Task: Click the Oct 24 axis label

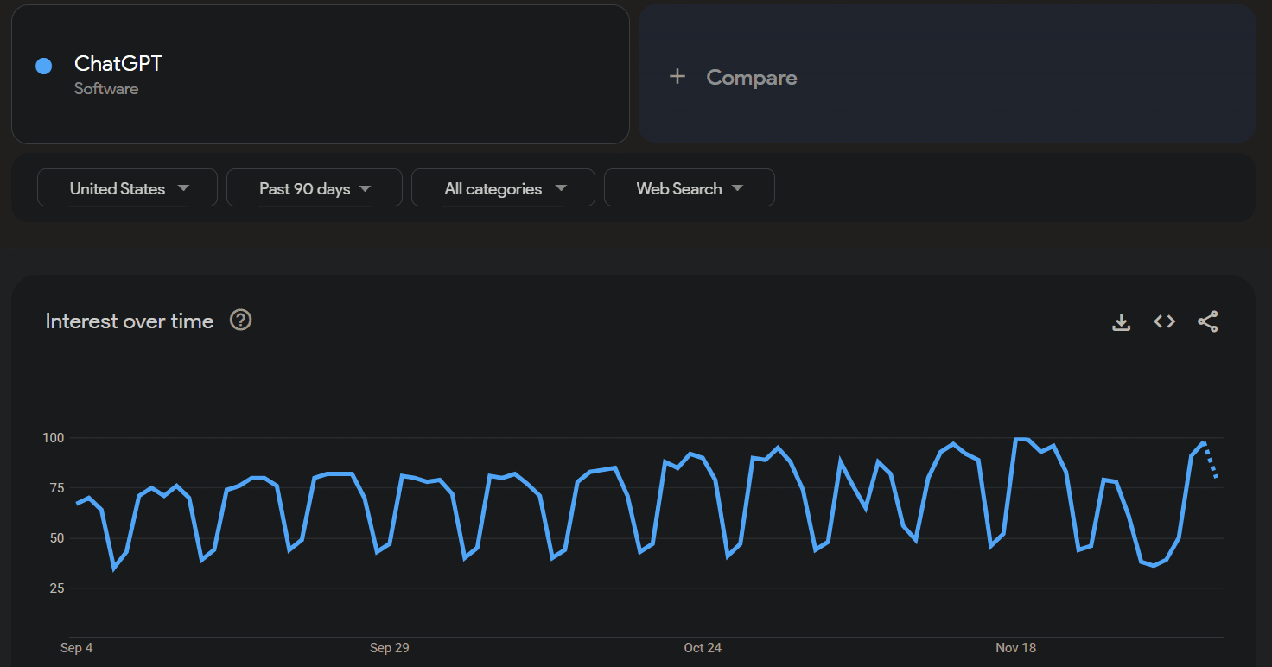Action: coord(703,648)
